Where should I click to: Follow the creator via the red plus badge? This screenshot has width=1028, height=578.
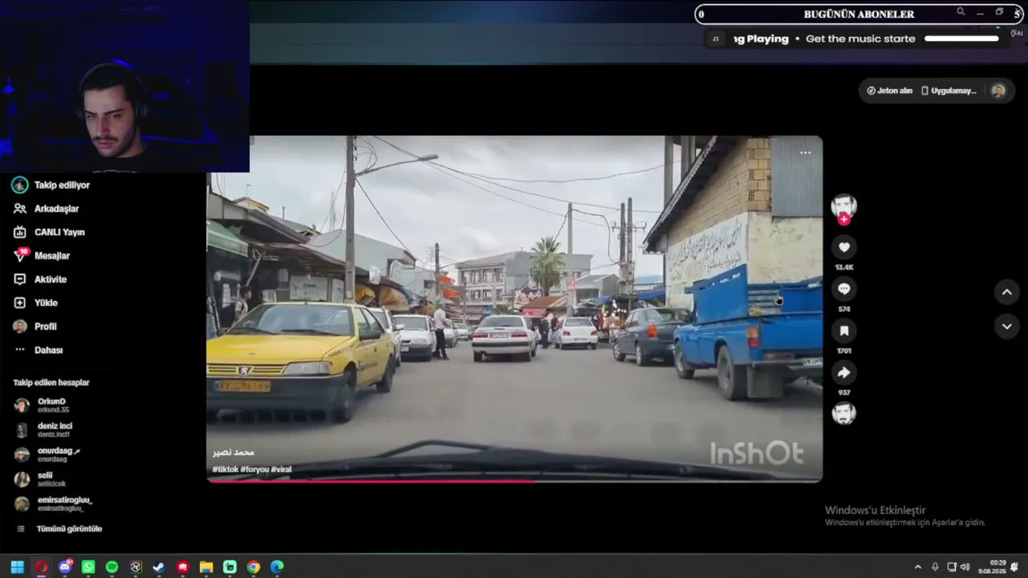coord(843,220)
